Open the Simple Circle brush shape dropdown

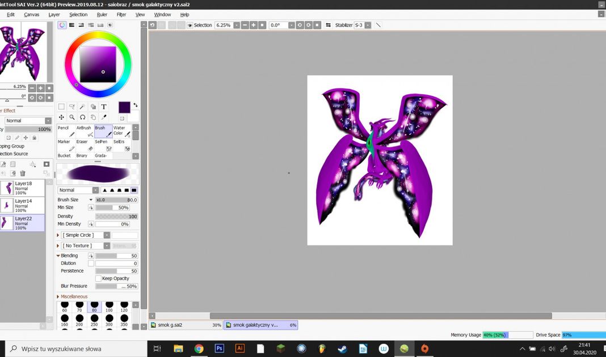107,235
